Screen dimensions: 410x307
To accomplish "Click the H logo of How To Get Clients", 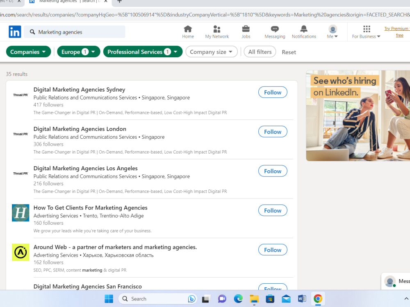I will (x=20, y=213).
